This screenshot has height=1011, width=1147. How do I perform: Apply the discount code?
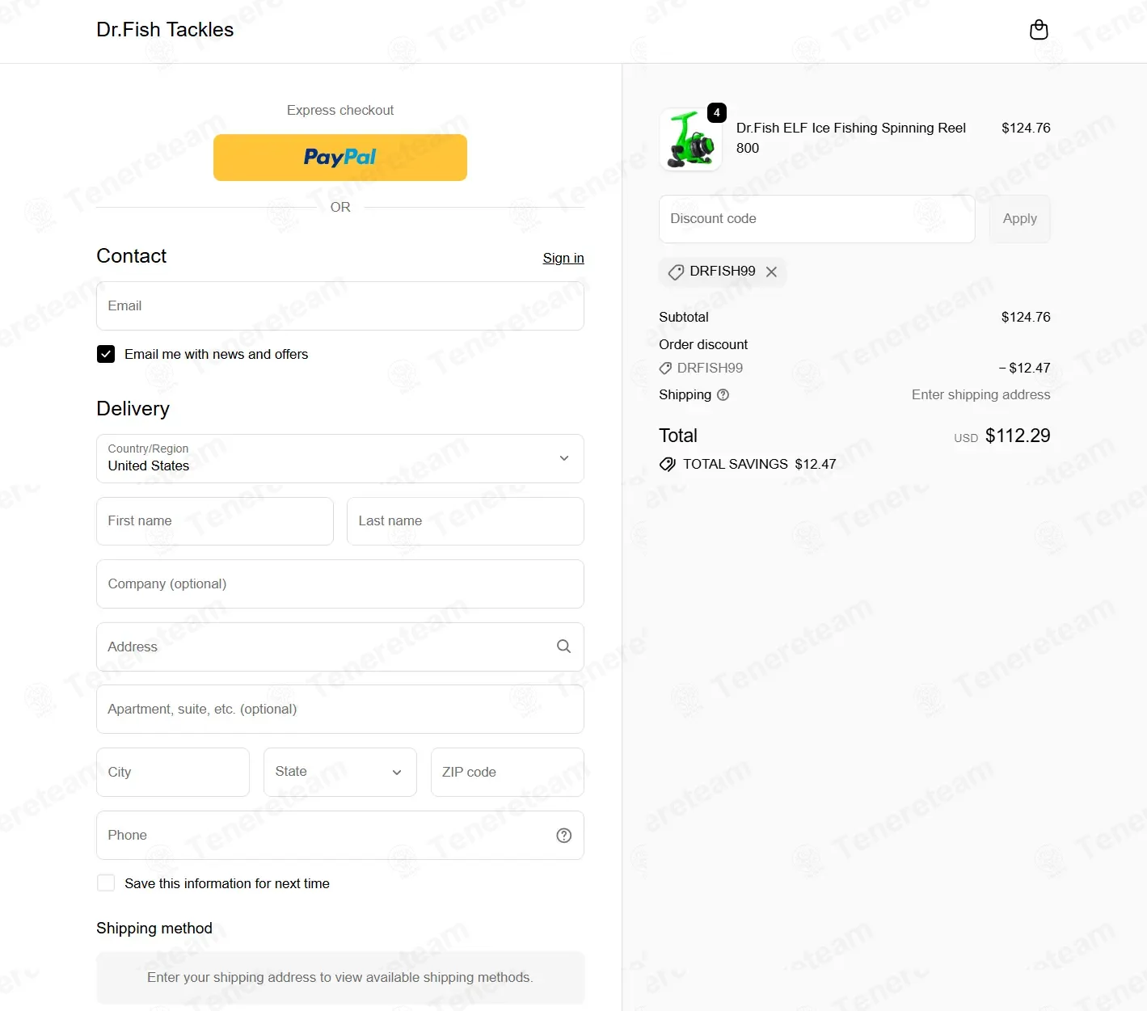pyautogui.click(x=1019, y=219)
